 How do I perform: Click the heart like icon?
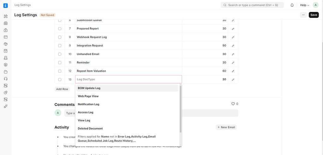point(233,104)
